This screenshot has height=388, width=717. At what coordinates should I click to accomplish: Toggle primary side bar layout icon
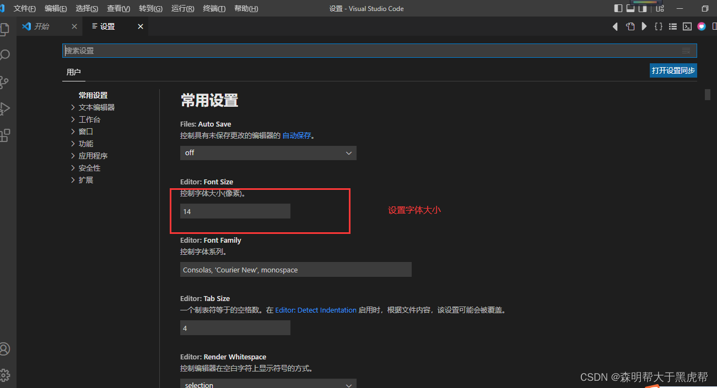618,8
